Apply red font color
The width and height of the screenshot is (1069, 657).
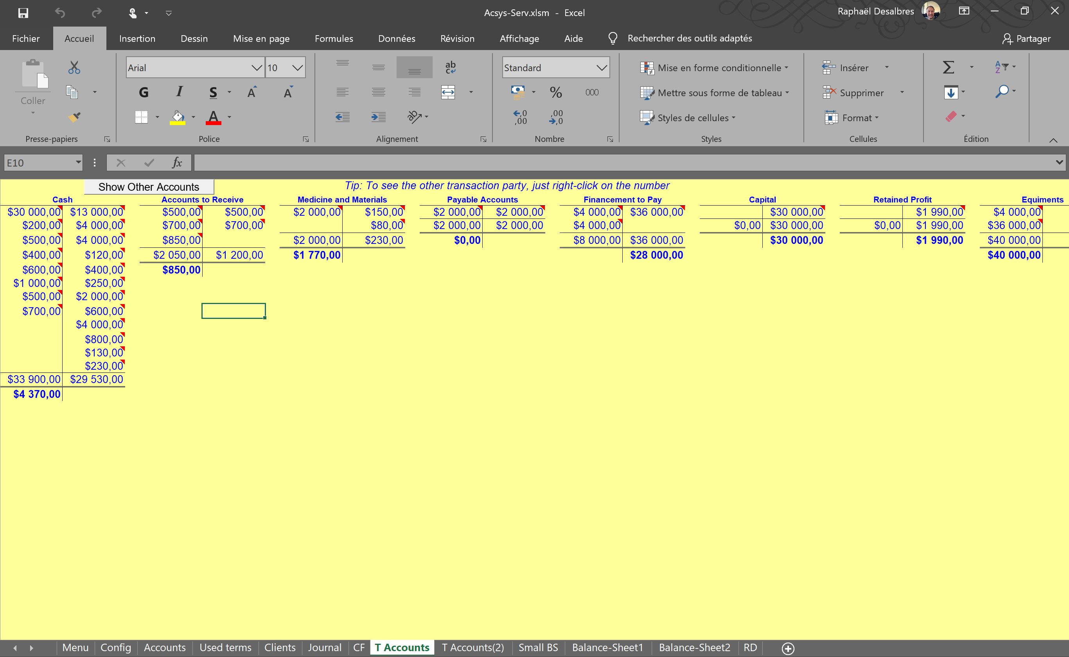[x=214, y=117]
